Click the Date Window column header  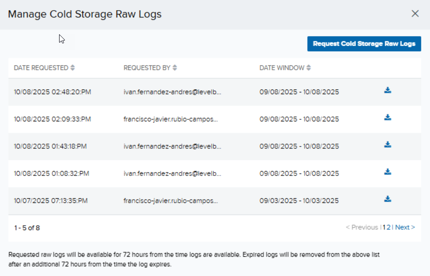(x=282, y=68)
